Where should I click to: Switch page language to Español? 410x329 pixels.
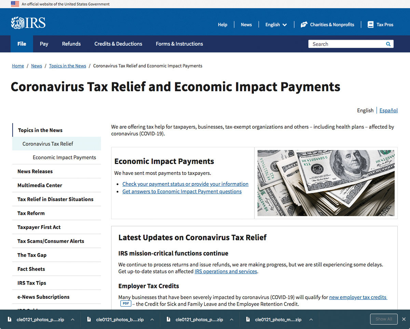coord(388,110)
